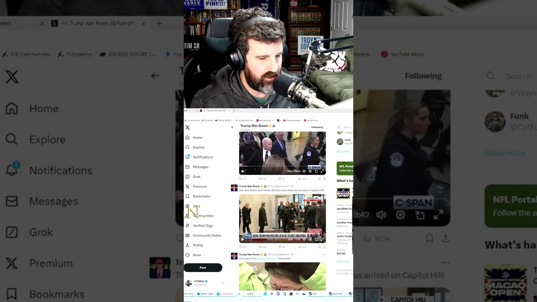Viewport: 537px width, 302px height.
Task: Open the DRUDGE REPORT bookmark
Action: coord(224,120)
